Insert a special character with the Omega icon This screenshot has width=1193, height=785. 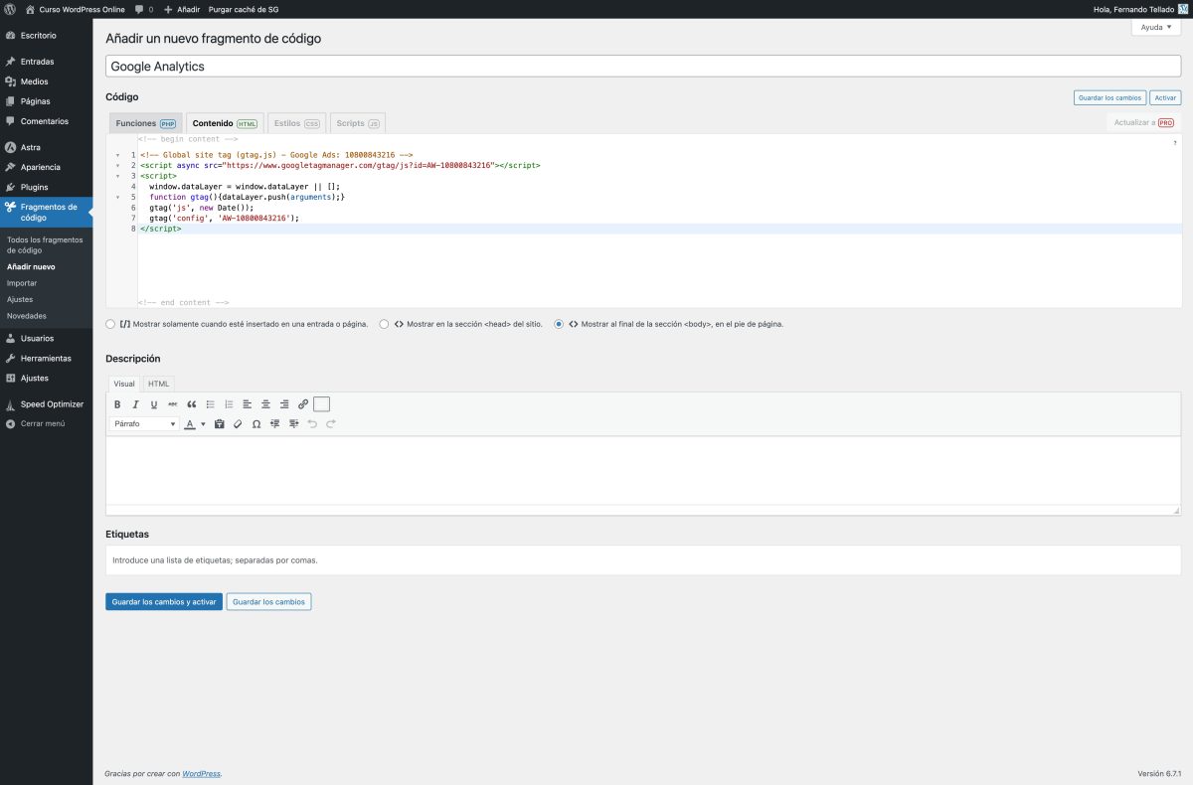[256, 423]
